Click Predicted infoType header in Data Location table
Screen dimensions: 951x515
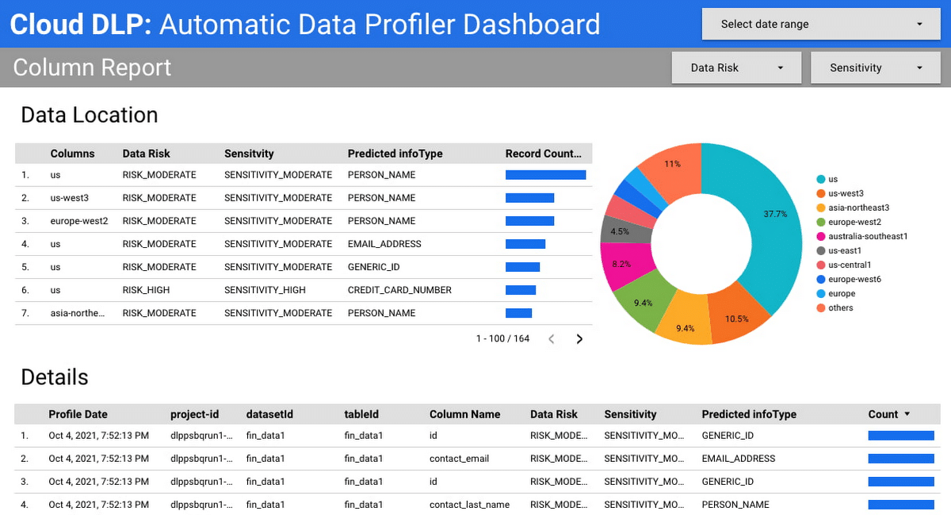pos(395,154)
